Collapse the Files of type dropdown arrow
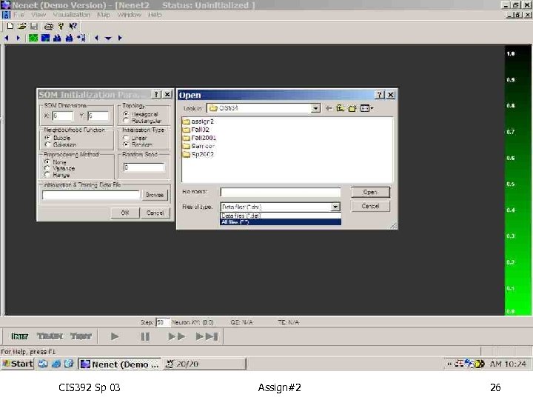This screenshot has width=533, height=400. click(335, 207)
